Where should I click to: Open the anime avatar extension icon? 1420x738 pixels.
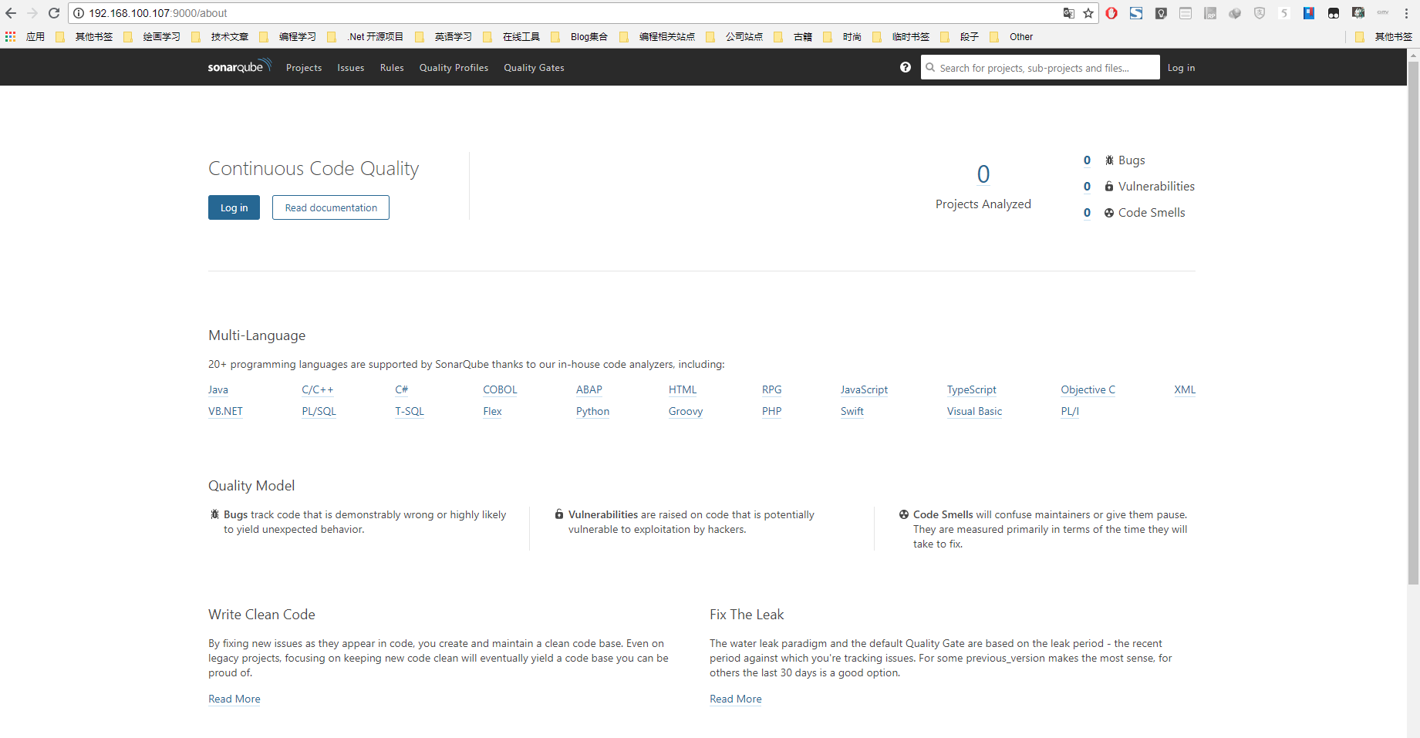click(1358, 13)
